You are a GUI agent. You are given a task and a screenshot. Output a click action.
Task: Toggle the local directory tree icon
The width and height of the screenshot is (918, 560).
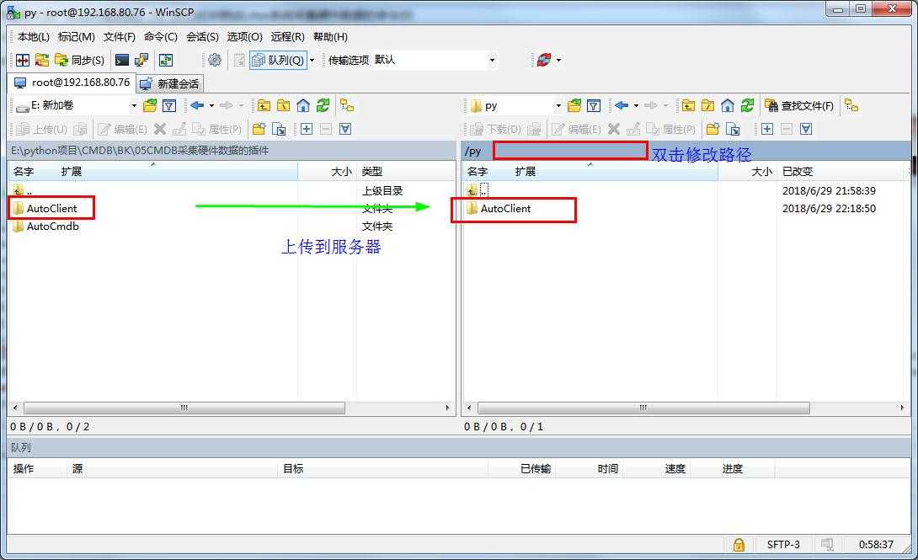pos(347,105)
